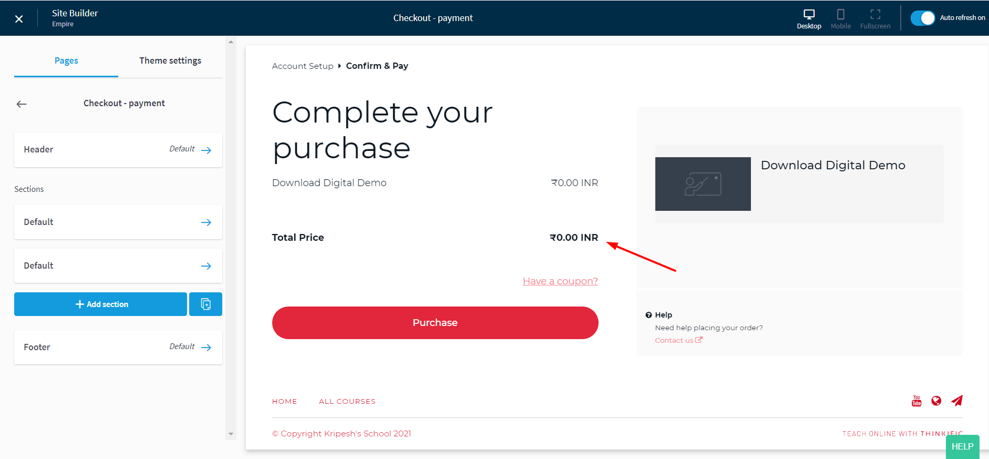989x459 pixels.
Task: Toggle the Auto refresh switch
Action: [x=922, y=18]
